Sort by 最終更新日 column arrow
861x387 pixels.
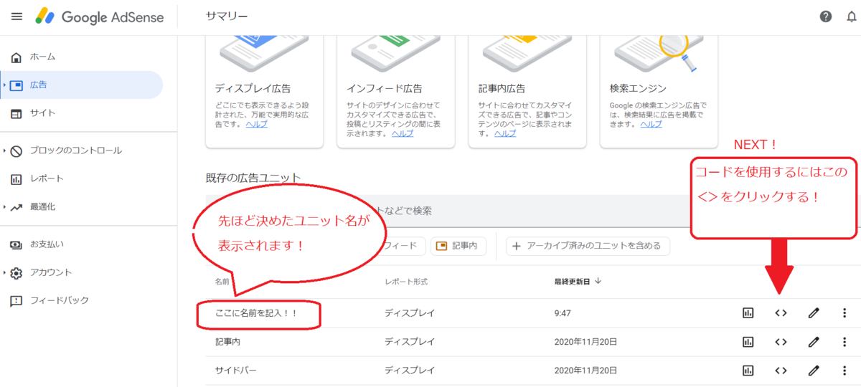coord(598,281)
